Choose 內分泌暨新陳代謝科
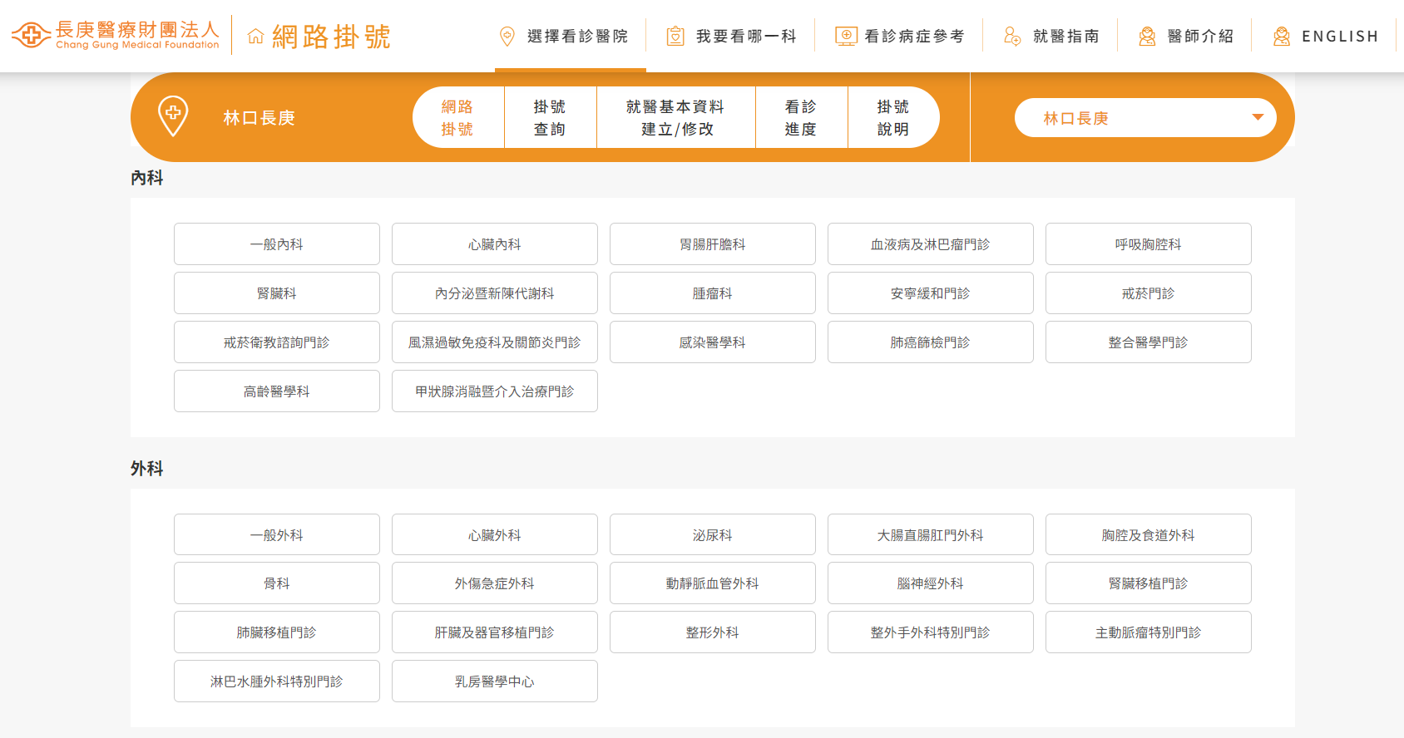Screen dimensions: 1404x738 [495, 293]
